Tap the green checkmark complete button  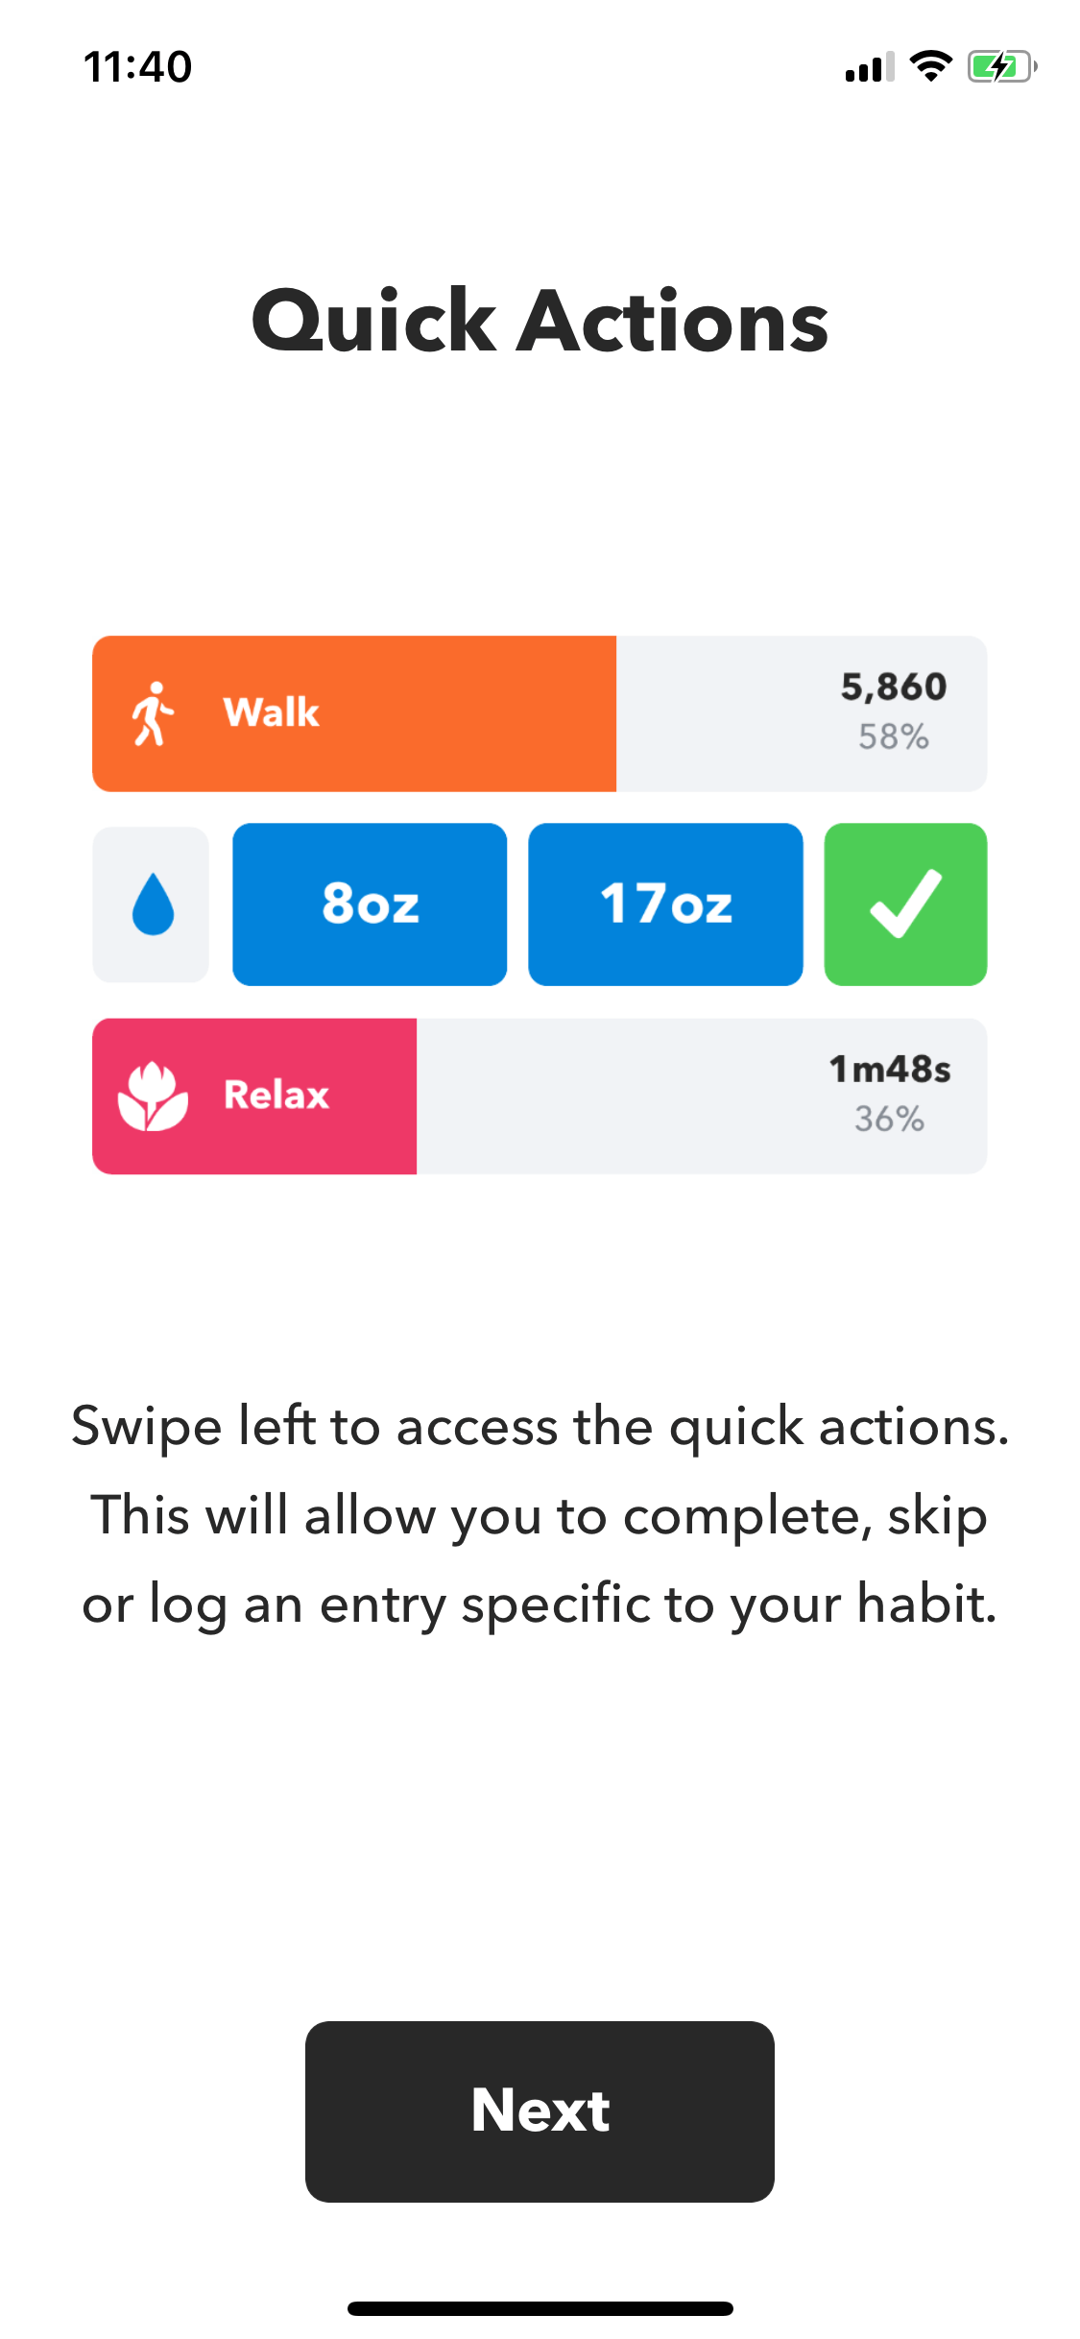(x=905, y=904)
